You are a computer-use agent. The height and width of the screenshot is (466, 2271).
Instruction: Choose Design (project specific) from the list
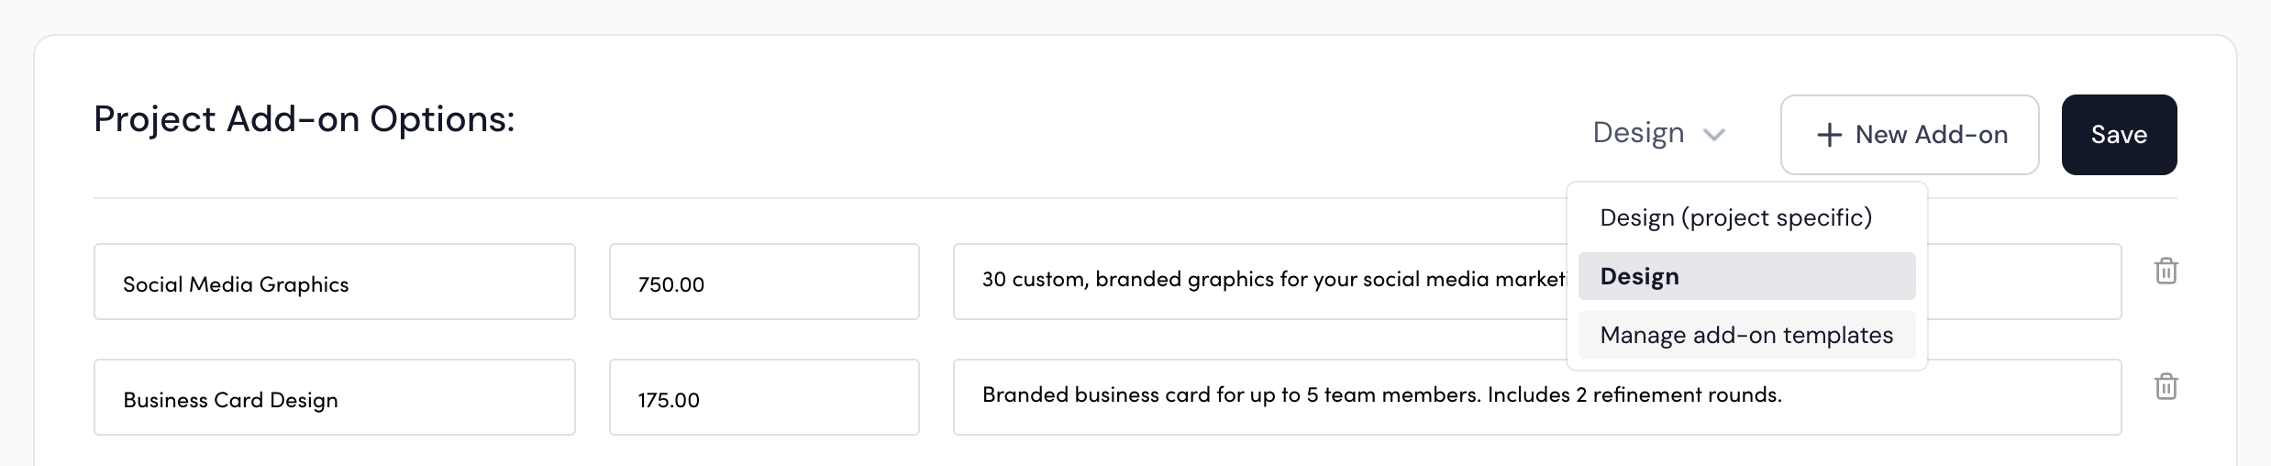[1735, 217]
